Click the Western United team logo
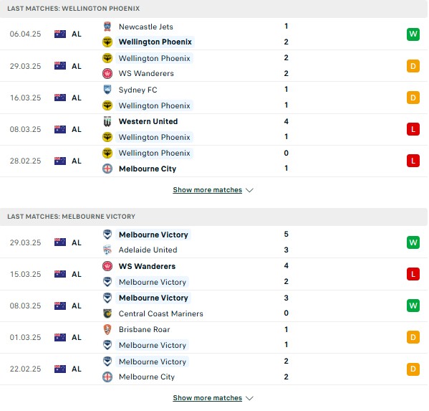The width and height of the screenshot is (429, 411). [107, 121]
